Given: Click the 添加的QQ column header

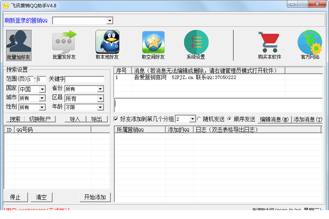Looking at the screenshot, I should click(179, 130).
